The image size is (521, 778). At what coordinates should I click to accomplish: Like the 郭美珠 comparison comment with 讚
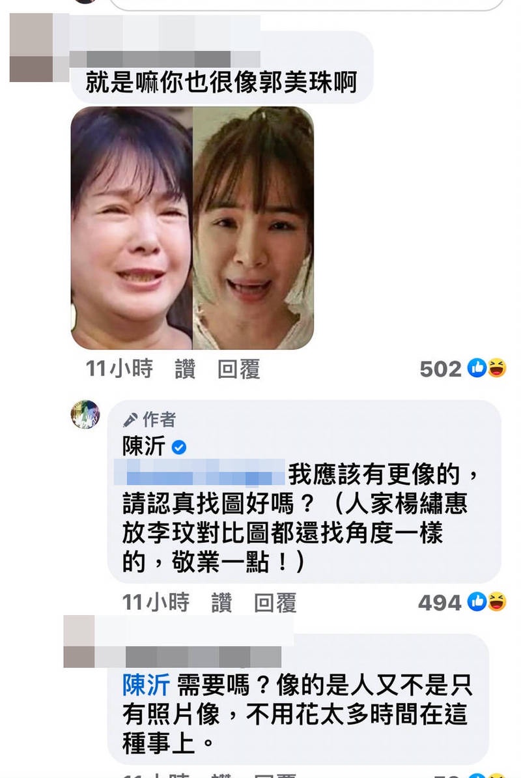point(185,369)
